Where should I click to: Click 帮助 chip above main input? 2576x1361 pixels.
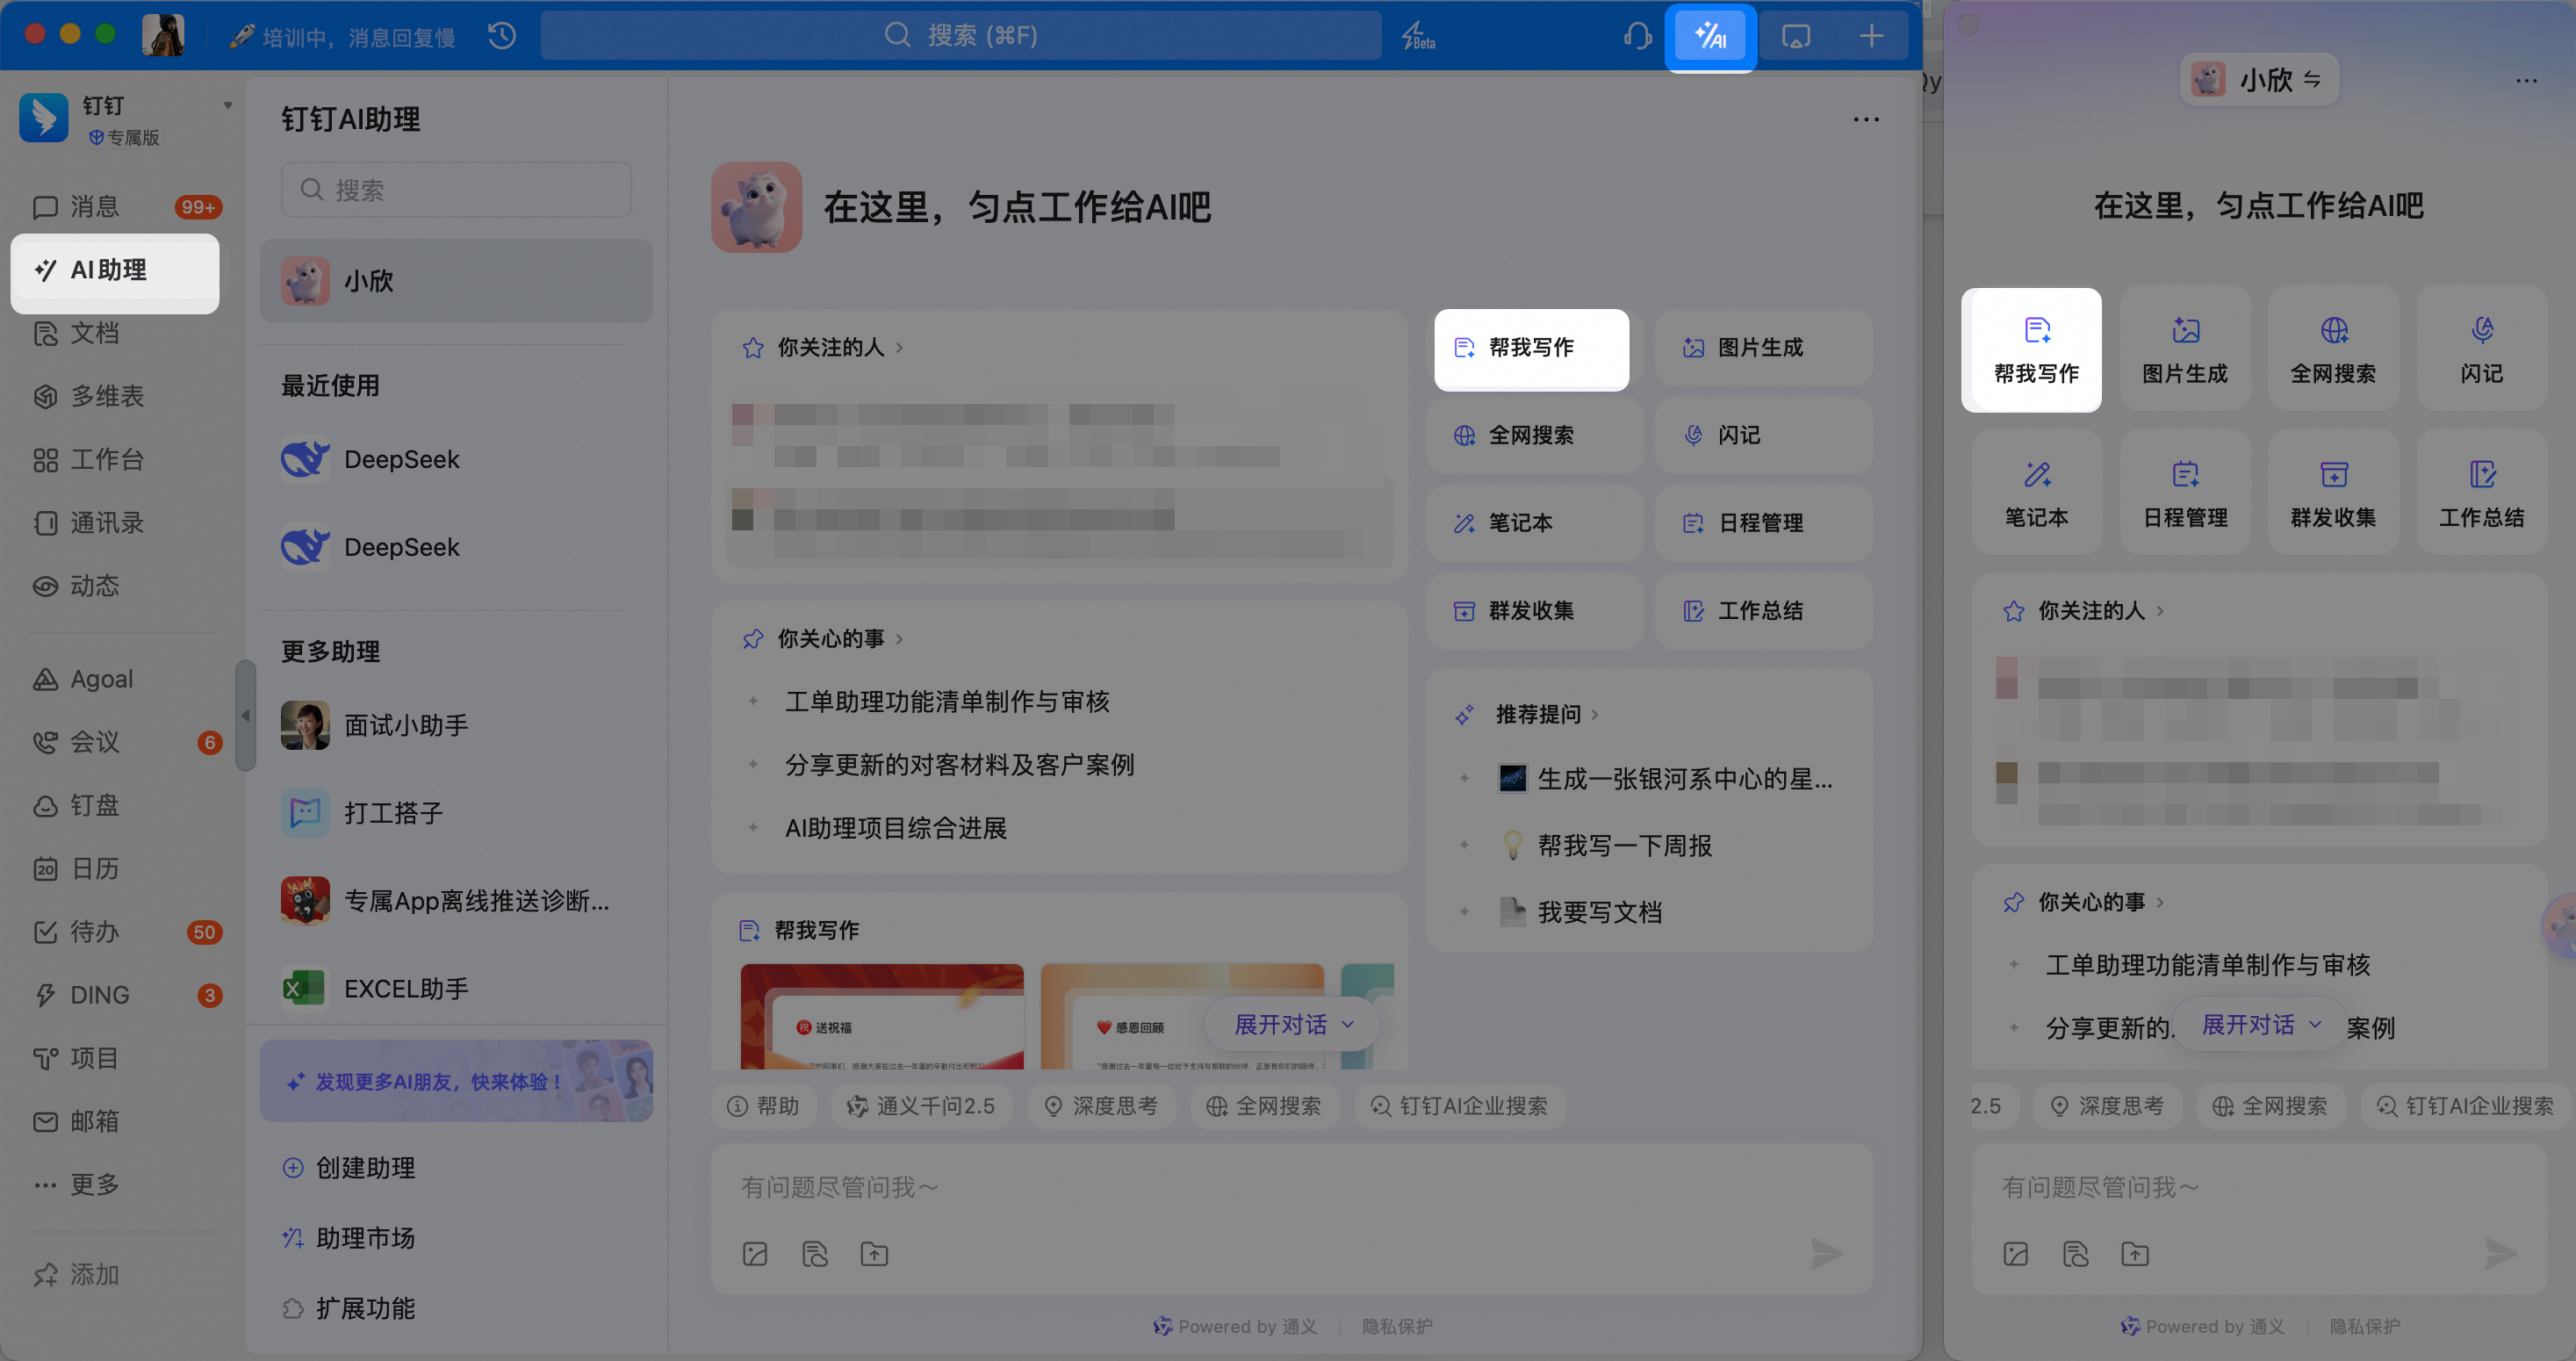(x=763, y=1106)
